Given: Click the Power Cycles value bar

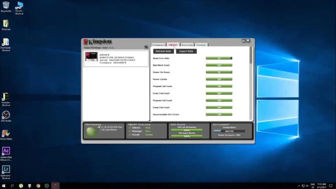Looking at the screenshot, I should [219, 79].
